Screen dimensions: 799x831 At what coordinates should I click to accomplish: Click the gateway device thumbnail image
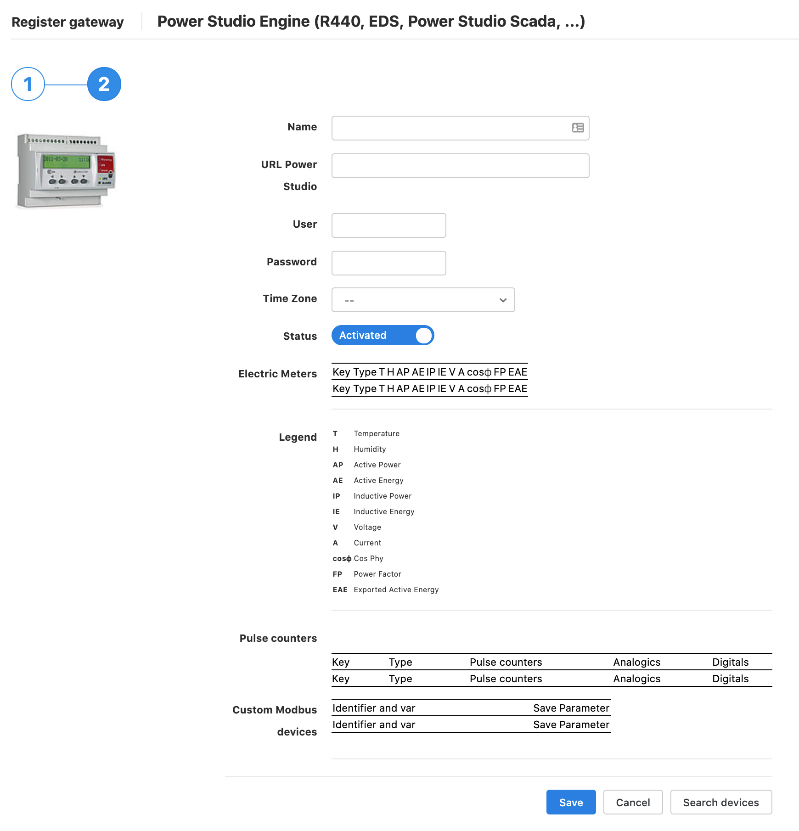(x=66, y=171)
